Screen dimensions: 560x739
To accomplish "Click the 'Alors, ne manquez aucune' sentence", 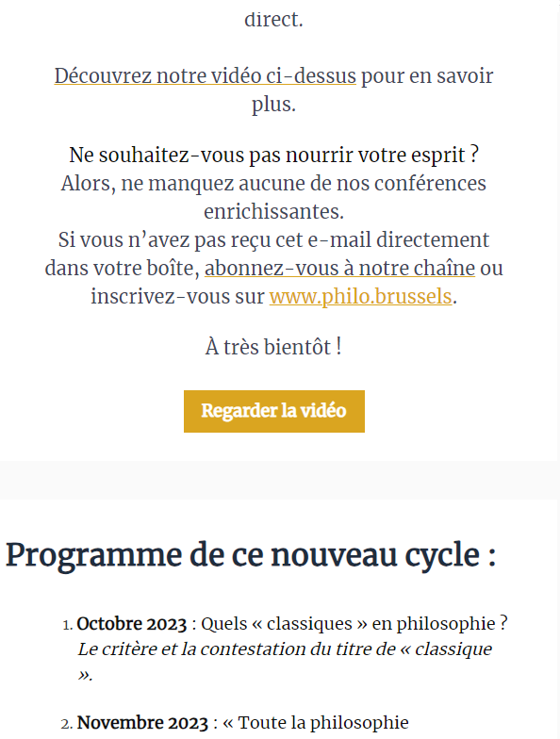I will (x=273, y=198).
